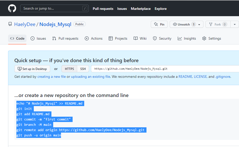Switch to the repository Issues tab

pos(38,38)
